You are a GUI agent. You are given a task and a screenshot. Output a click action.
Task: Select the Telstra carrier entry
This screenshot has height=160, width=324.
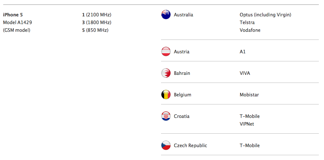(x=247, y=22)
